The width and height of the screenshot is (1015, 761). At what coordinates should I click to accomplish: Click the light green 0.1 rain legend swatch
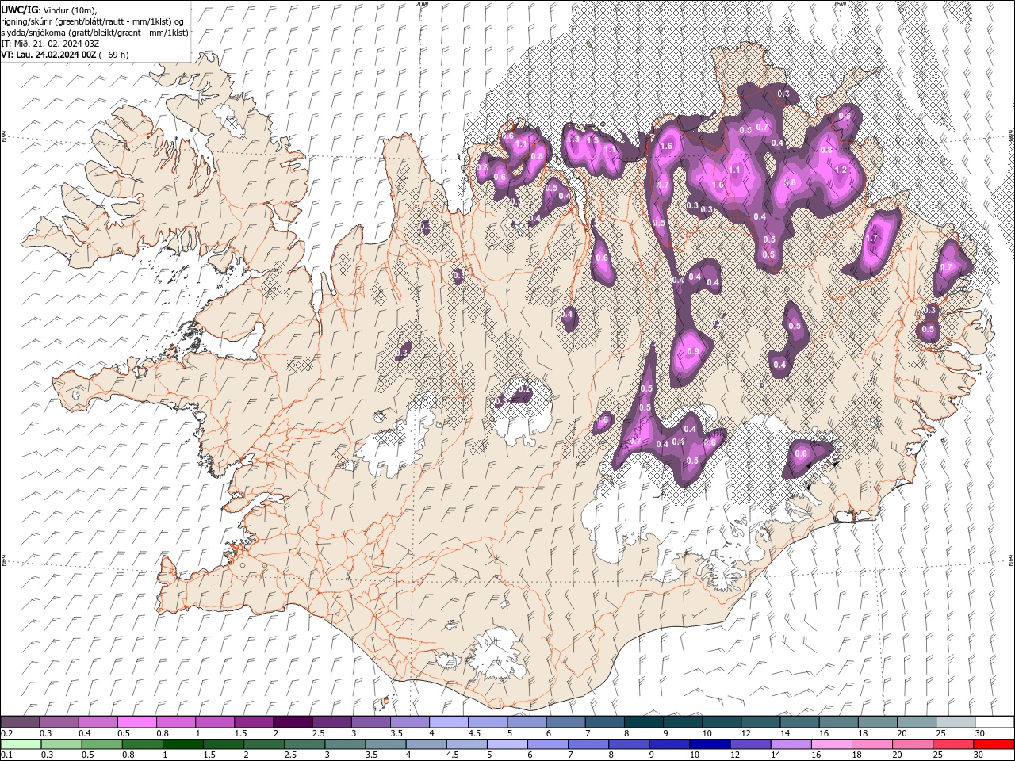pos(21,744)
